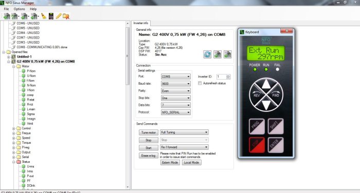Image resolution: width=360 pixels, height=193 pixels.
Task: Open the Fix-1 forward start mode dropdown
Action: [x=184, y=147]
